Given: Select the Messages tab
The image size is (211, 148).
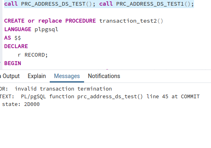Looking at the screenshot, I should click(x=67, y=76).
